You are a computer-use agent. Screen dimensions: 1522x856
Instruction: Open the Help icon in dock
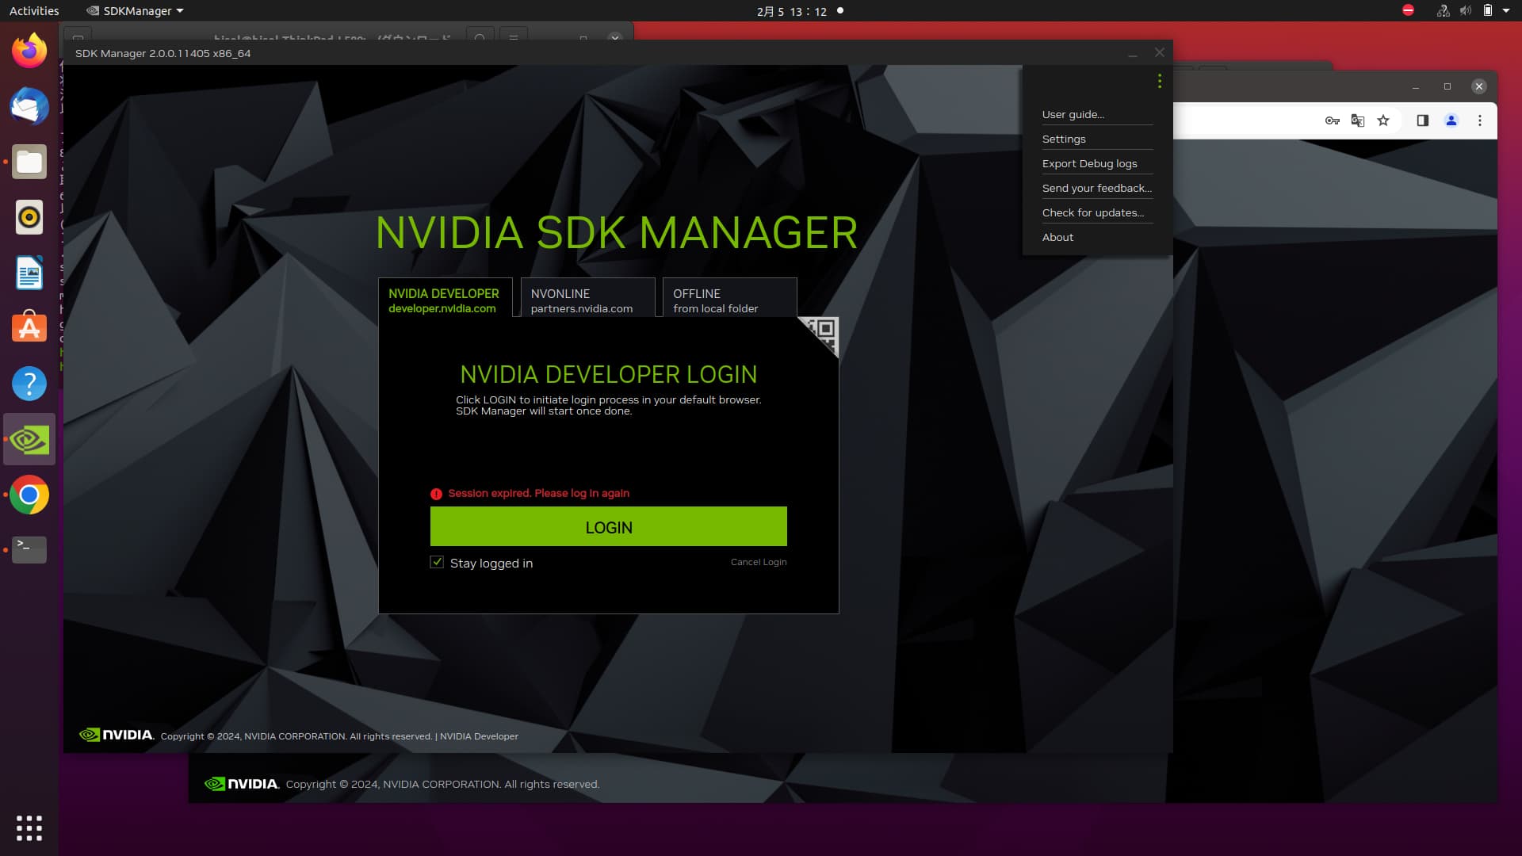pyautogui.click(x=29, y=384)
